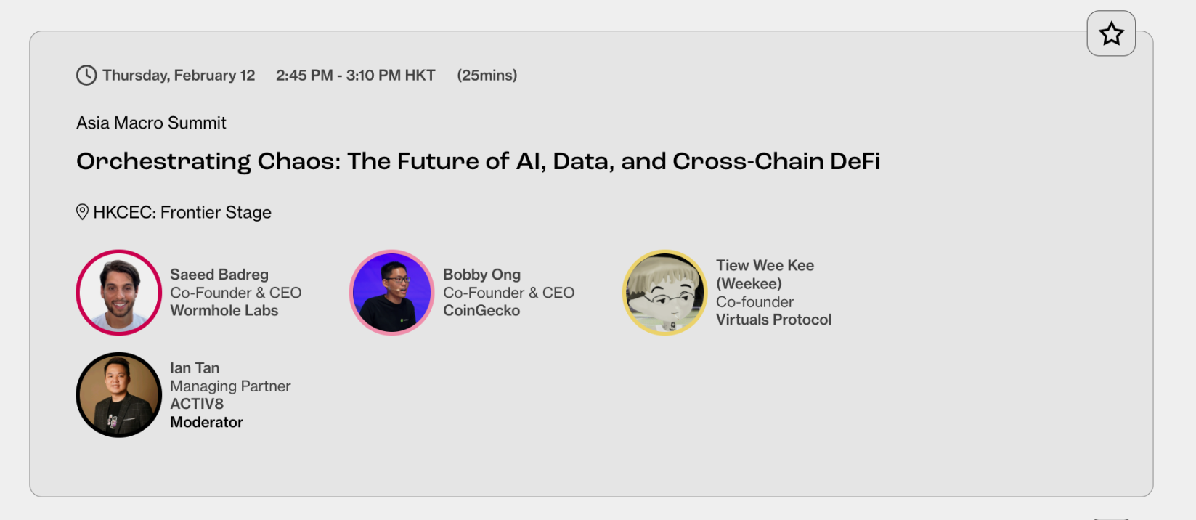Image resolution: width=1196 pixels, height=520 pixels.
Task: Click Ian Tan's moderator avatar
Action: click(119, 395)
